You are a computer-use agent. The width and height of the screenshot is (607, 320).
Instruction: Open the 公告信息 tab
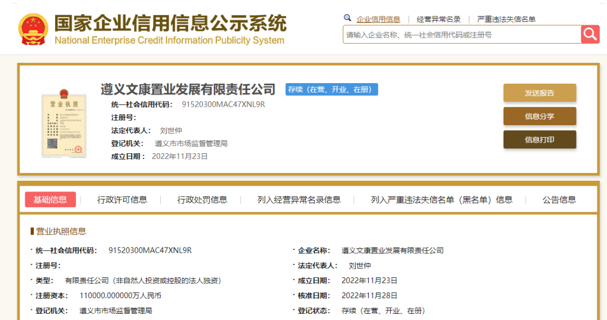point(559,200)
